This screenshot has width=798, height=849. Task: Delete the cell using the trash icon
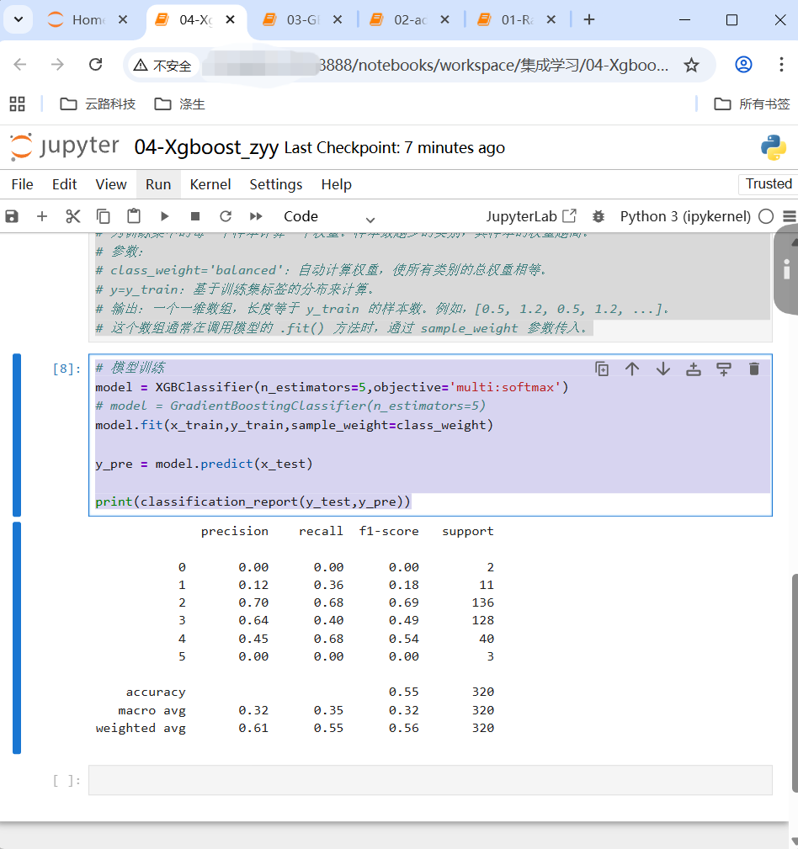coord(753,369)
